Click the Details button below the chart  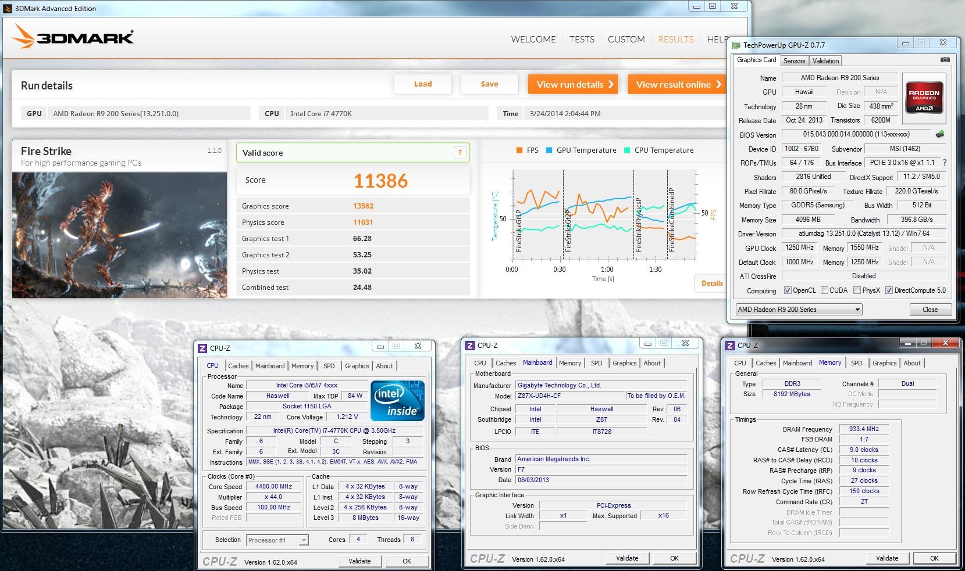point(712,283)
